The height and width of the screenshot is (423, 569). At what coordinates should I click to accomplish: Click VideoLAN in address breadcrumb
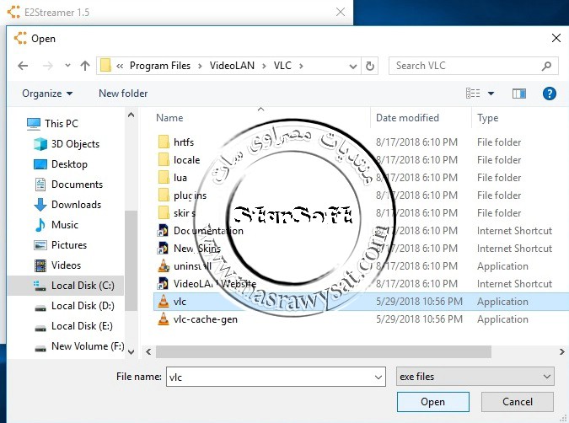pyautogui.click(x=232, y=66)
